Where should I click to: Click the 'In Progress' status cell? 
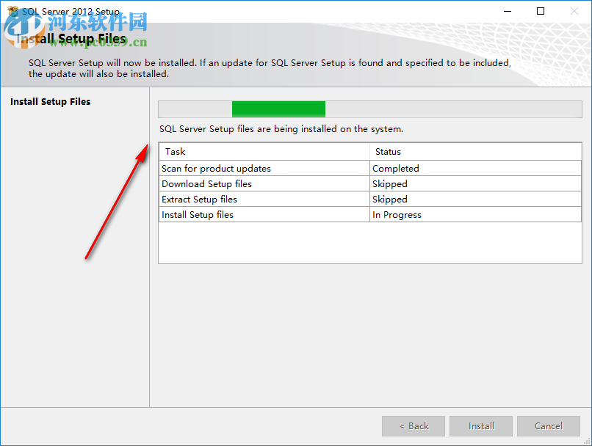(x=476, y=215)
